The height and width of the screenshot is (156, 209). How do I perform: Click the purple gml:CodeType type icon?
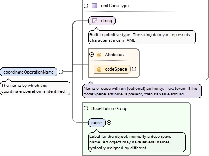pos(94,6)
